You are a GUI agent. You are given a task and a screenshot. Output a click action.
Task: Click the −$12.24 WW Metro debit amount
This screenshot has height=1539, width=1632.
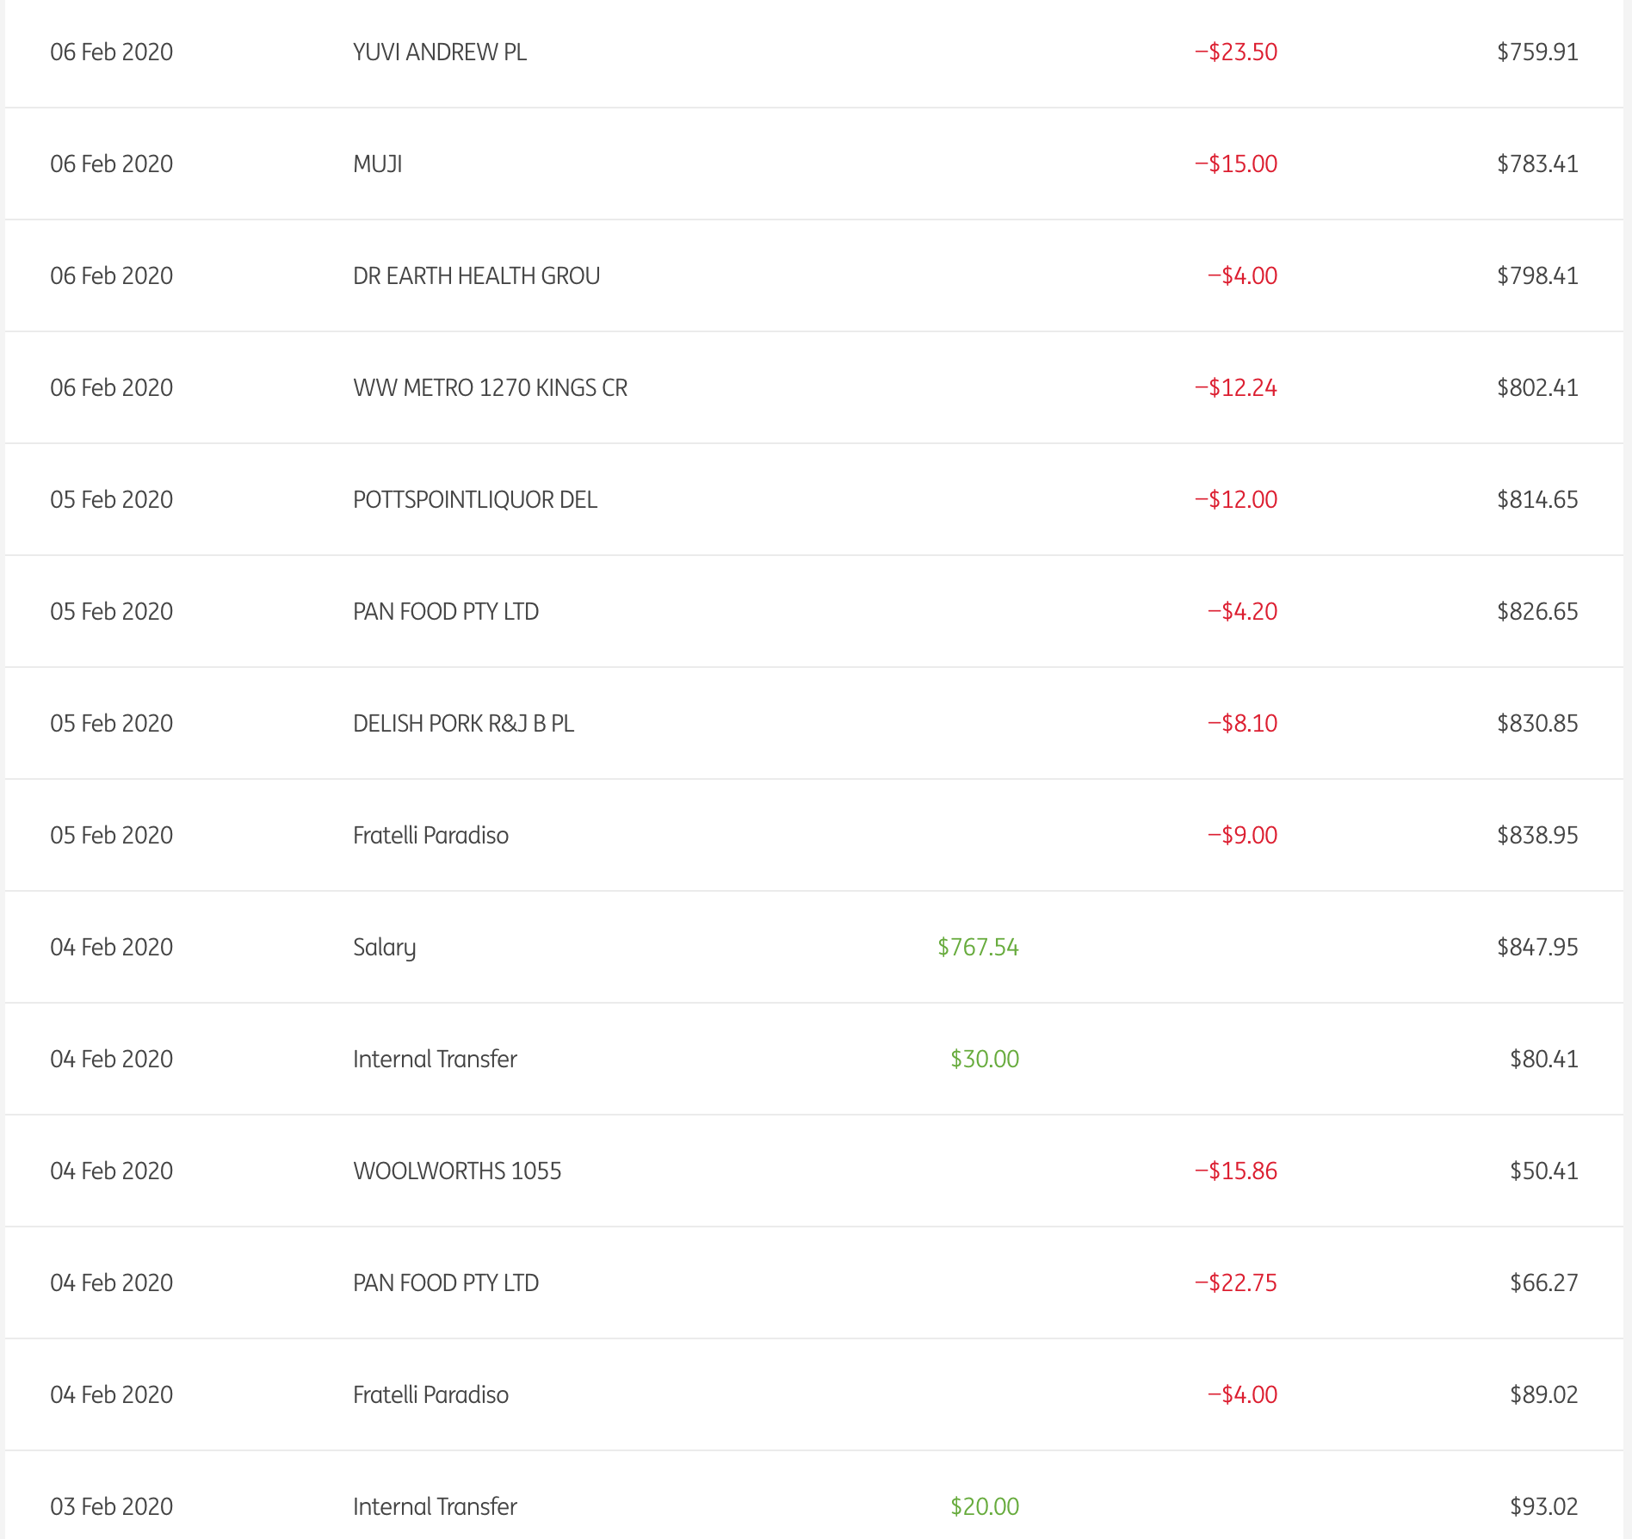[1235, 388]
